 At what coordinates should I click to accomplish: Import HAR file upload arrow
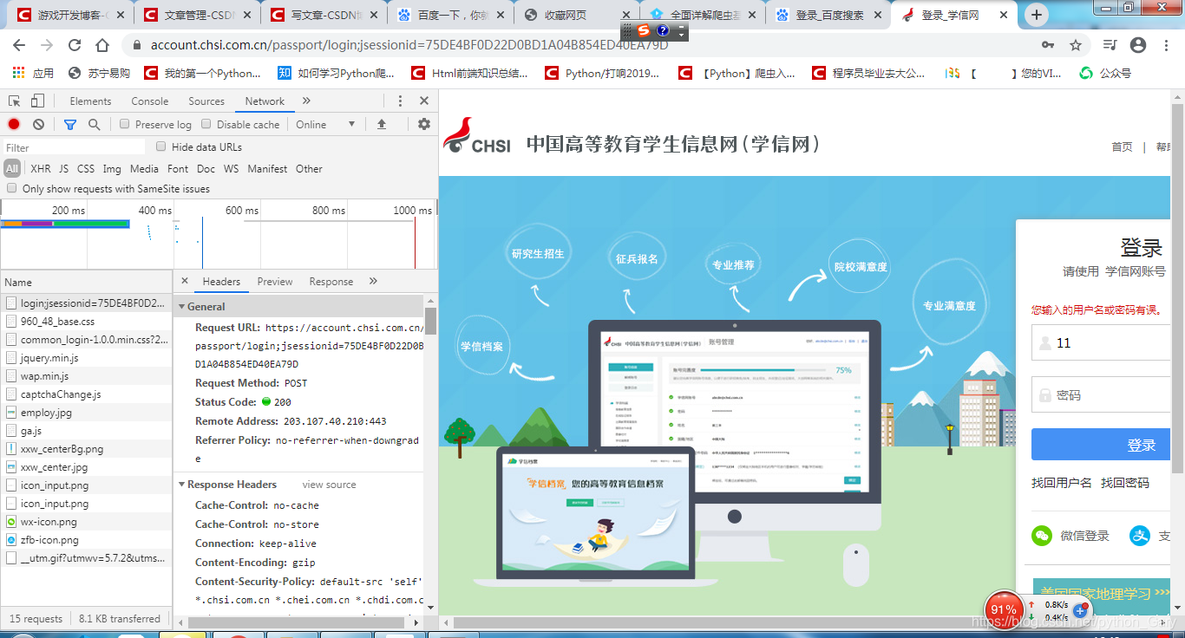click(x=381, y=124)
